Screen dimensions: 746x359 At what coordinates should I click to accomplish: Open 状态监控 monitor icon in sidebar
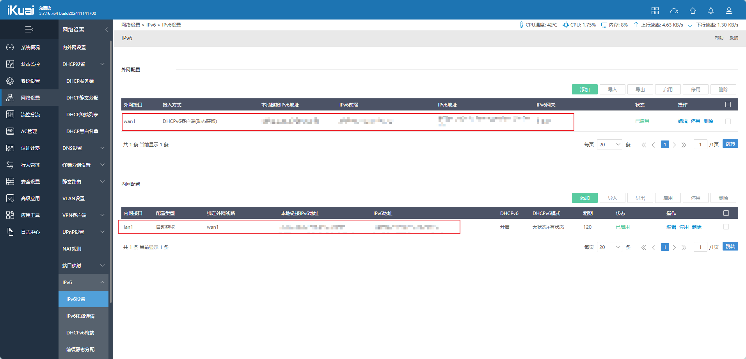coord(10,64)
